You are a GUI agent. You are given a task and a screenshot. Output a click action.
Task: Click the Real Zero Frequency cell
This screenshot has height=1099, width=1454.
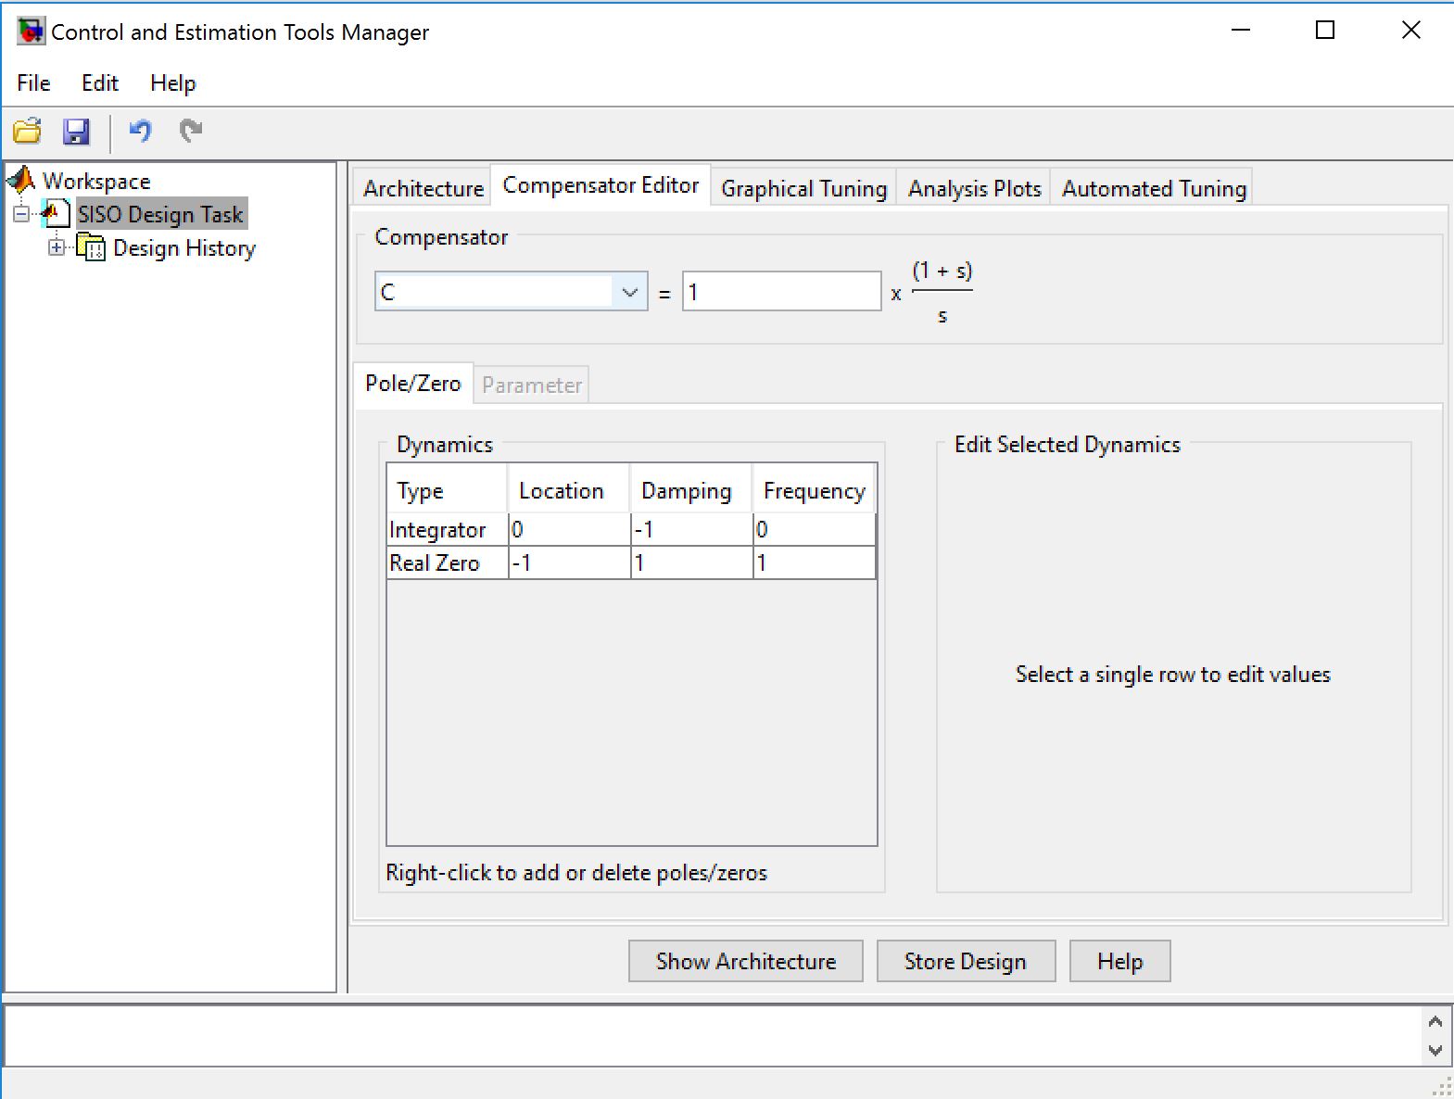tap(815, 562)
